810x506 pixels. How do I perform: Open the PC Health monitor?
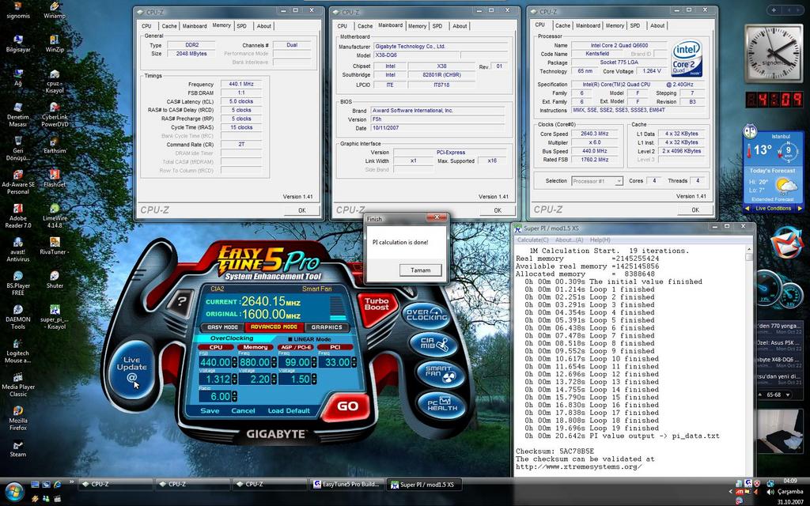pyautogui.click(x=442, y=404)
